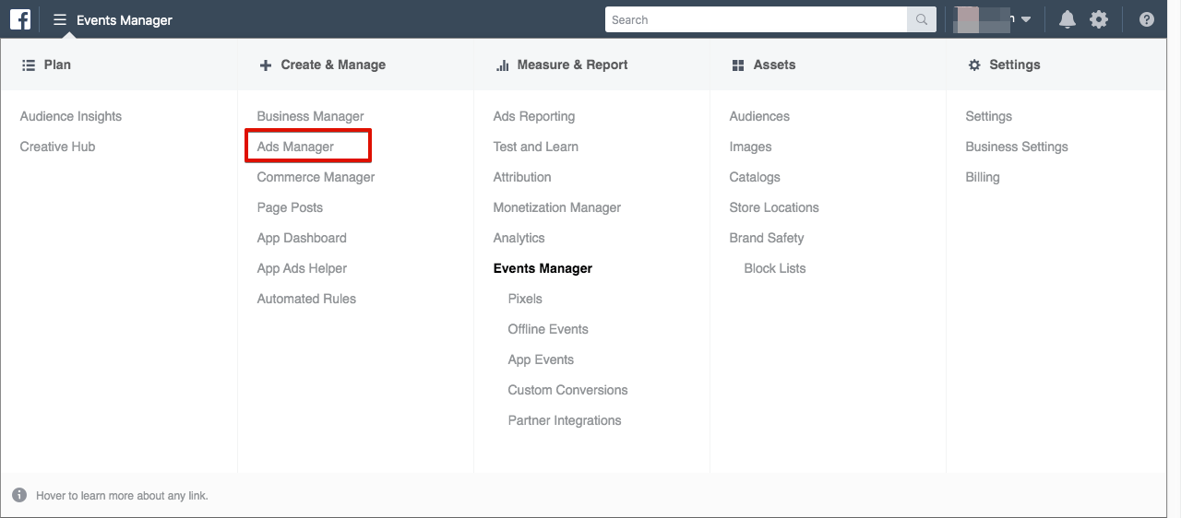
Task: Open Block Lists
Action: coord(775,268)
